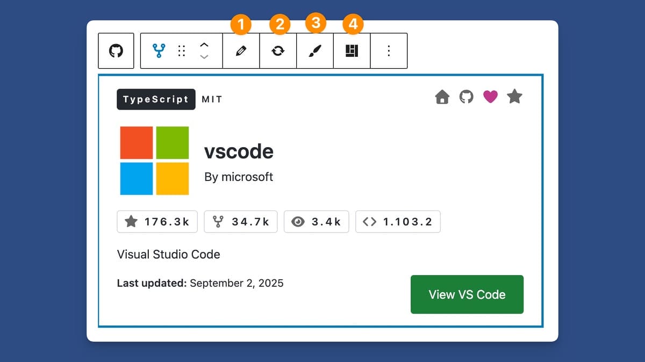This screenshot has width=645, height=362.
Task: Select the blue fork block-type icon
Action: coord(159,51)
